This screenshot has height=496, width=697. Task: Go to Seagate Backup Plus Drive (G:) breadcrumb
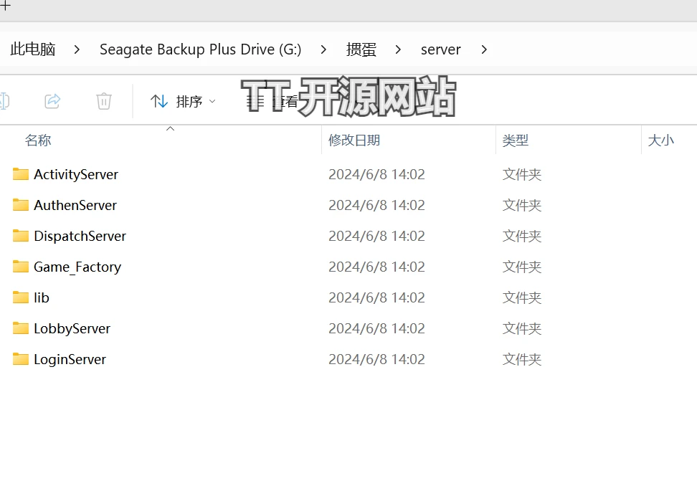pyautogui.click(x=201, y=49)
